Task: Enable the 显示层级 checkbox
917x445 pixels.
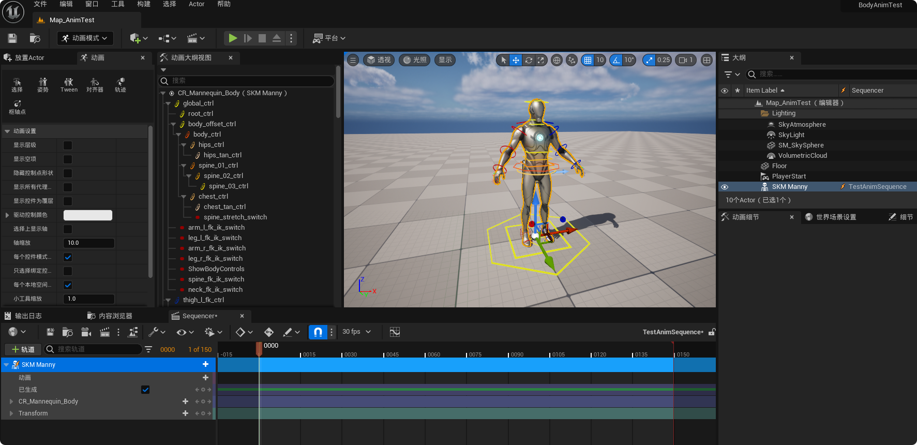Action: 68,145
